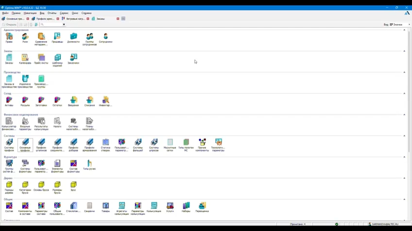
Task: Open Системы фурнитуры icon
Action: (x=25, y=166)
